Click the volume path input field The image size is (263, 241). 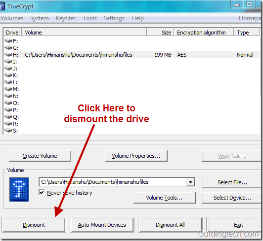point(113,182)
